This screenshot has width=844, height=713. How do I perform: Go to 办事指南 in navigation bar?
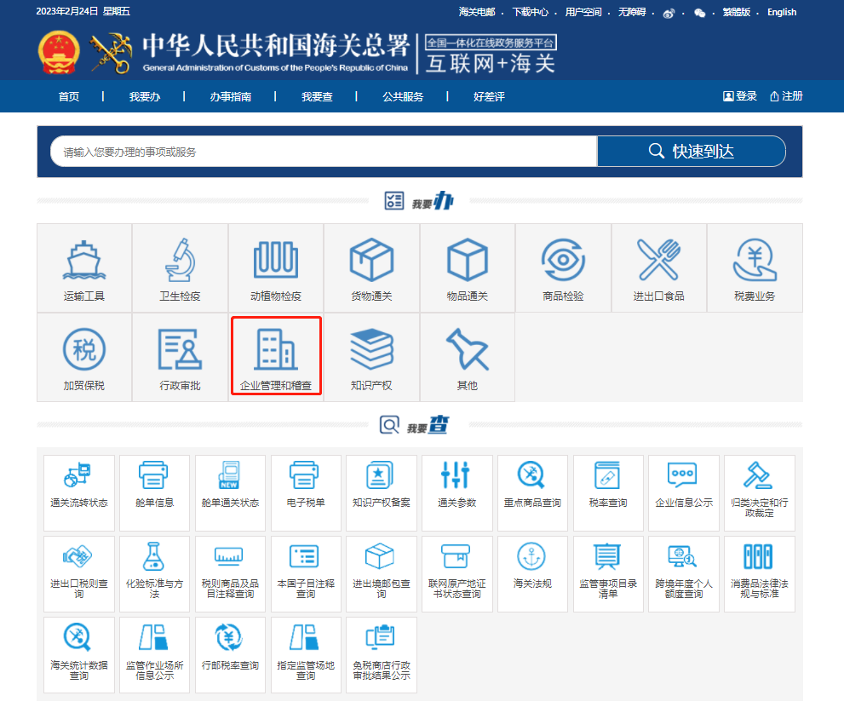pos(231,96)
